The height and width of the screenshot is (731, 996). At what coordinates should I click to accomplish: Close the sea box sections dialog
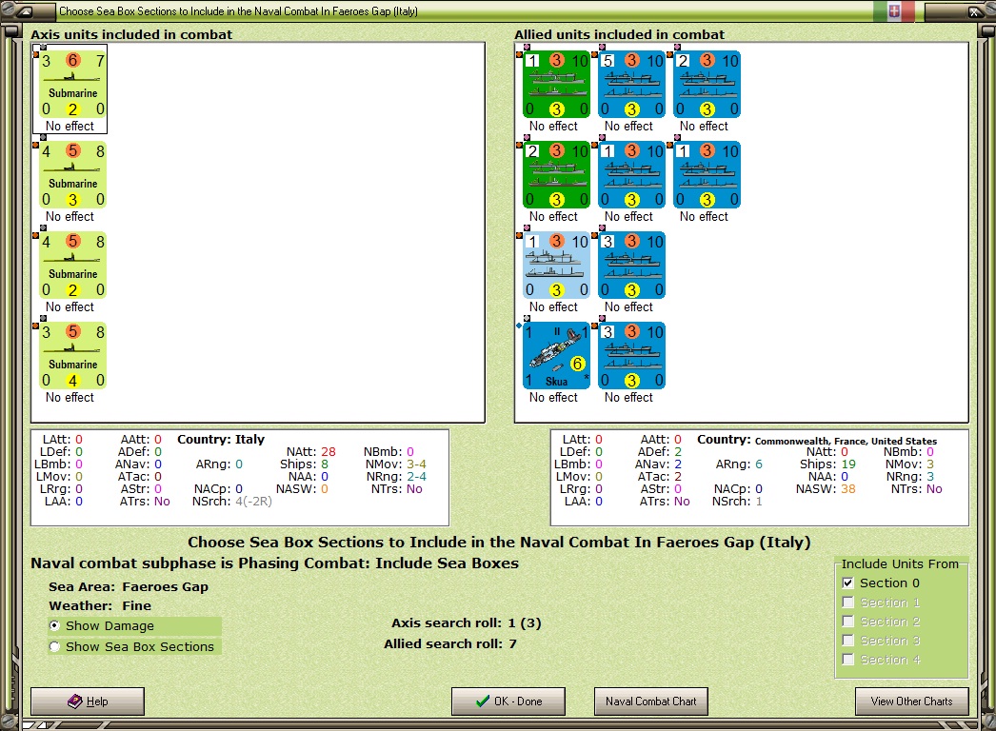click(974, 10)
